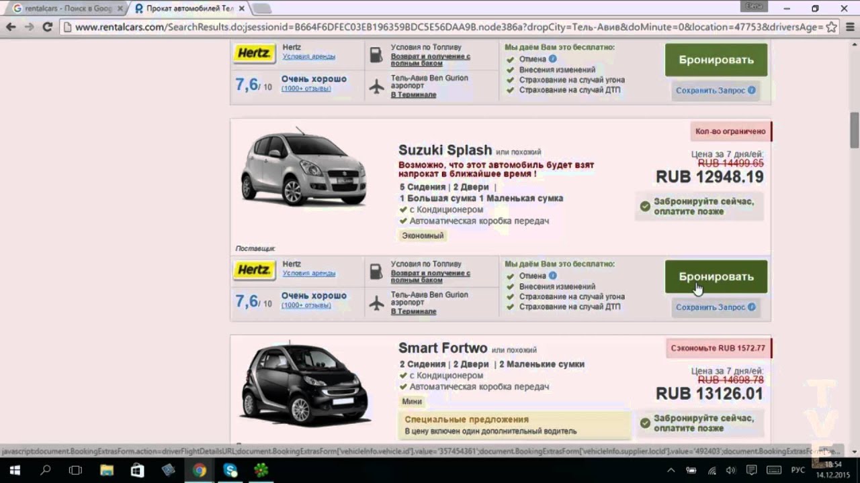The height and width of the screenshot is (483, 860).
Task: Show cancellation info icon in the Suzuki Splash card
Action: tap(553, 276)
